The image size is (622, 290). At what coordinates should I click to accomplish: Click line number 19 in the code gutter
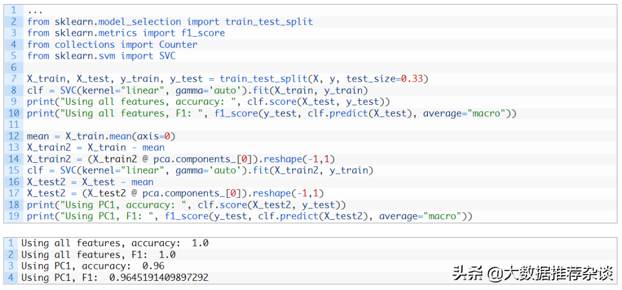tap(14, 216)
